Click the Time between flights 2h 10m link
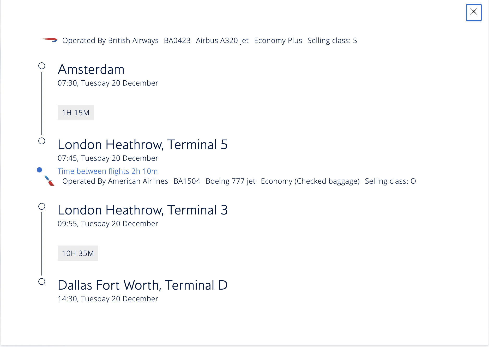This screenshot has height=347, width=489. pos(107,171)
